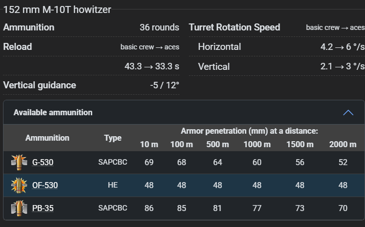Click the 2000 m distance column header
Image resolution: width=365 pixels, height=227 pixels.
343,145
